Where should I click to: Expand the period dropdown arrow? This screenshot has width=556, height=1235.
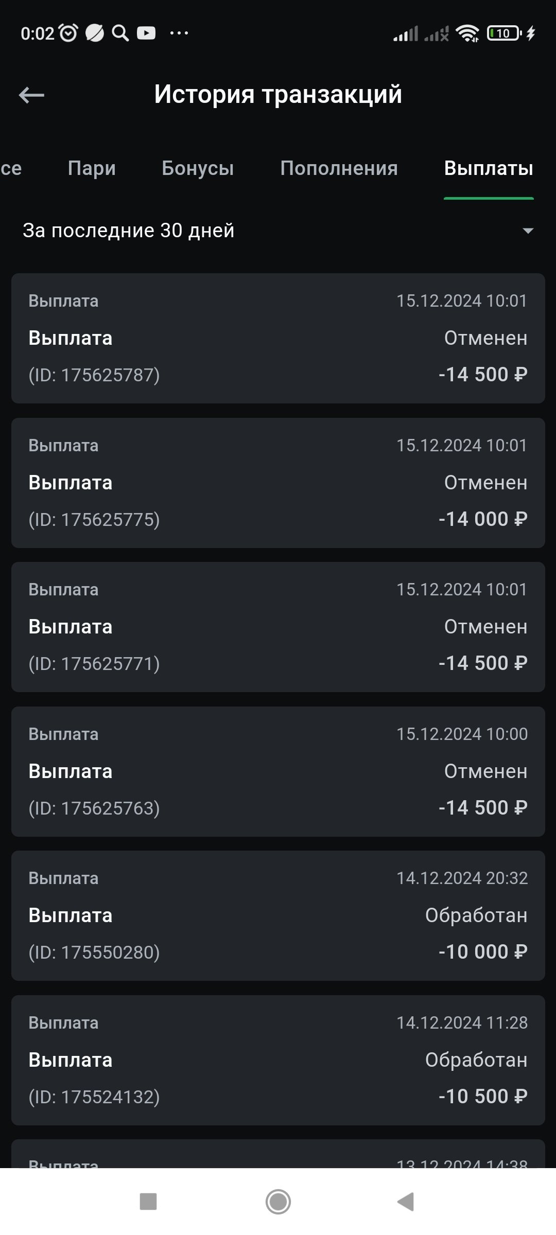528,231
